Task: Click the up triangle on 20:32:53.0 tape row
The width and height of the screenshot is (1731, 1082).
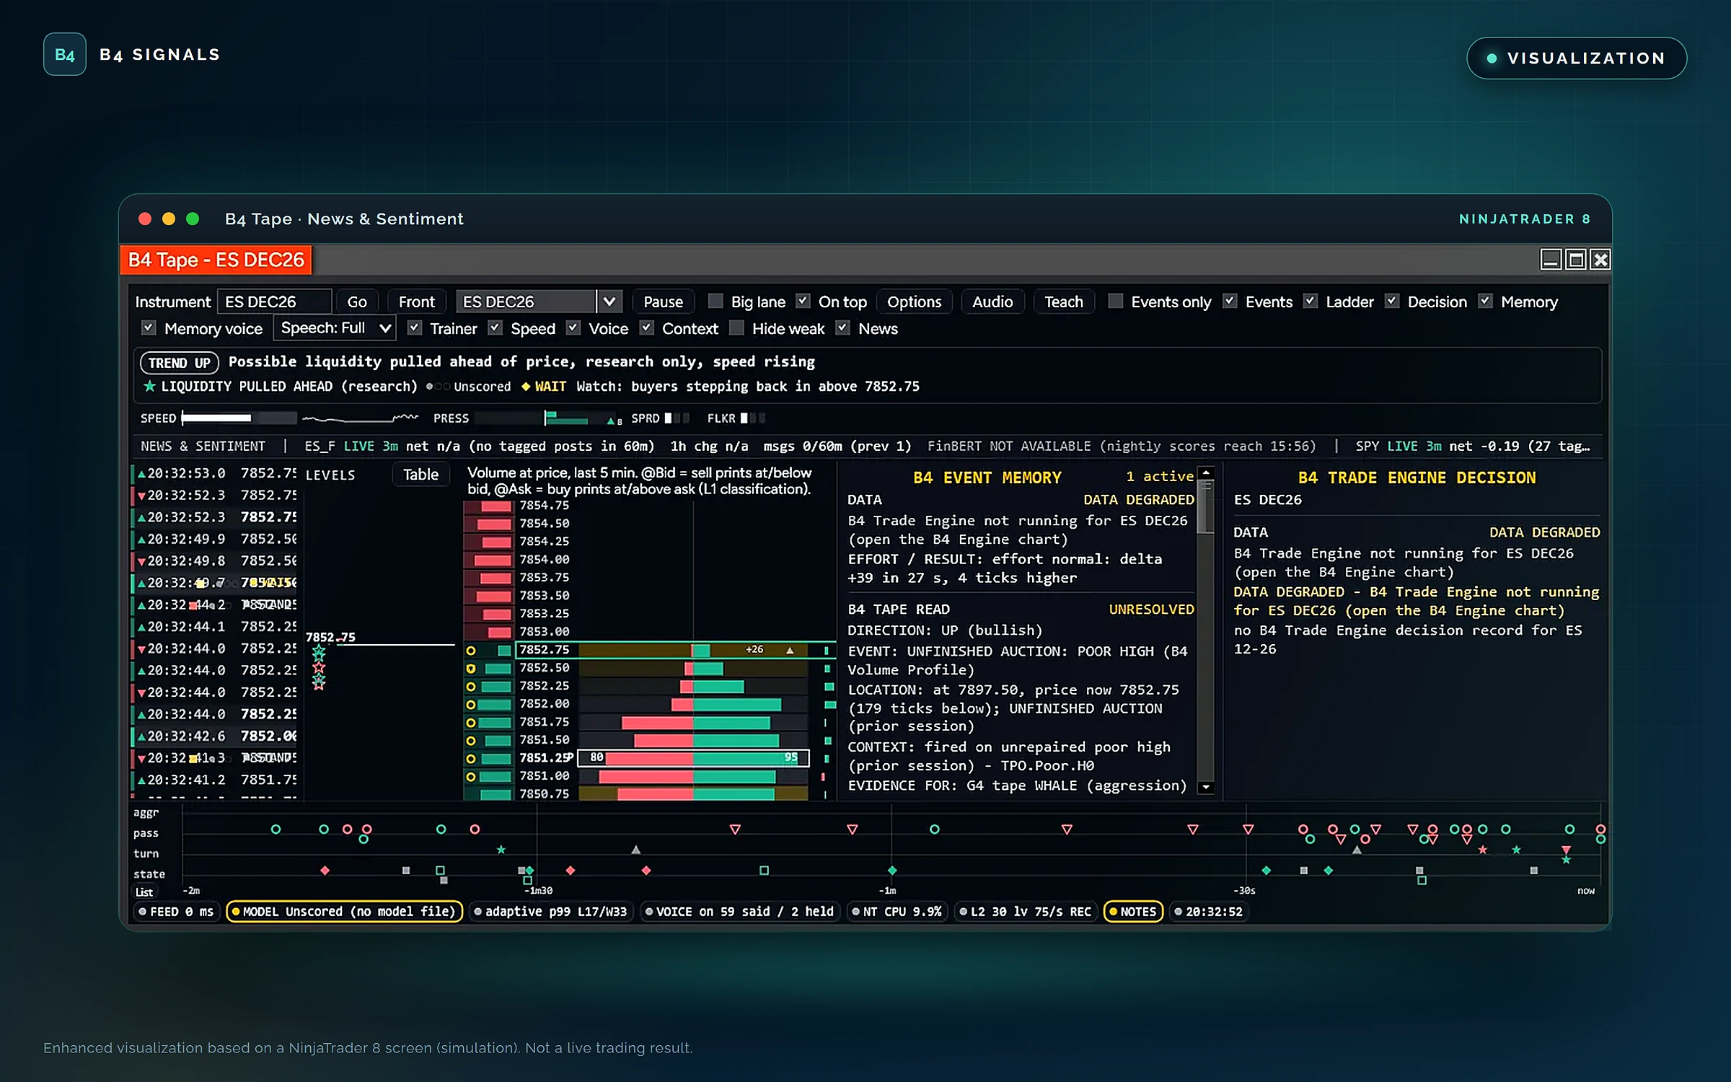Action: point(141,474)
